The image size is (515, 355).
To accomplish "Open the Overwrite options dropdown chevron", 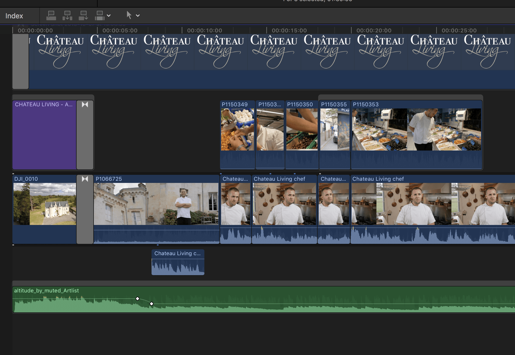I will (109, 15).
